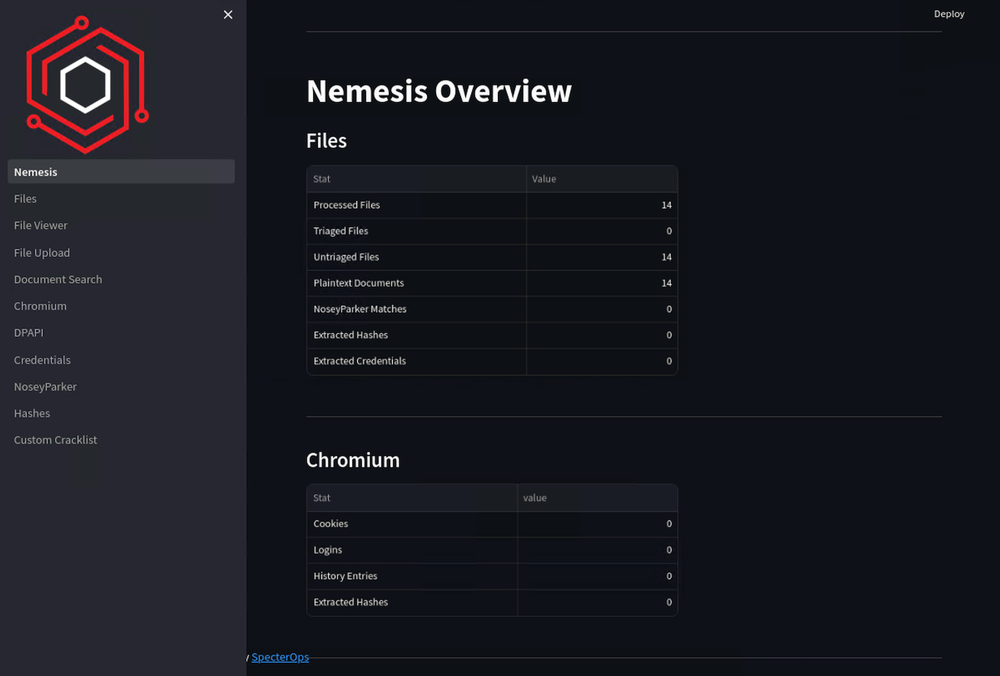Click the Chromium table value header
This screenshot has width=1000, height=676.
pos(598,497)
